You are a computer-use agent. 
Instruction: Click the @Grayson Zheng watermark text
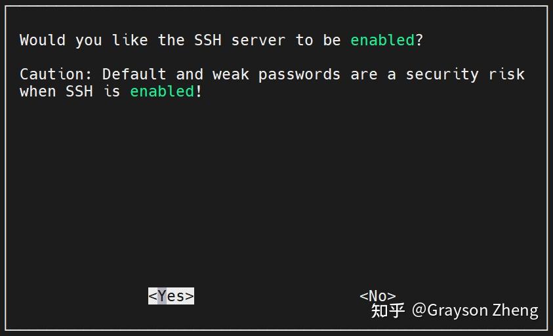tap(475, 310)
